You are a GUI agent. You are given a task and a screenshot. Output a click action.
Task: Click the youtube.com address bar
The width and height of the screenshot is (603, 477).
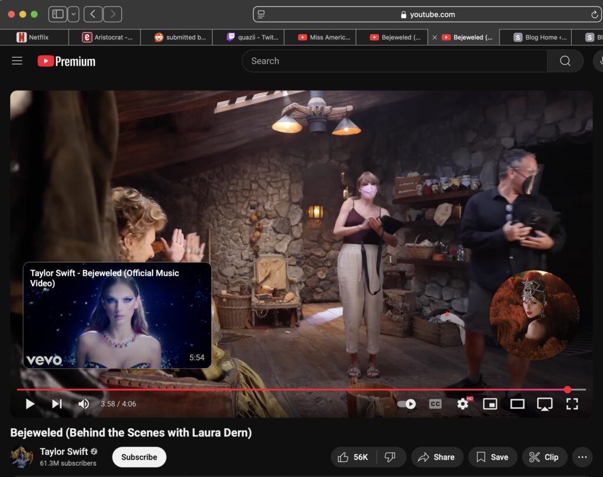[x=428, y=14]
